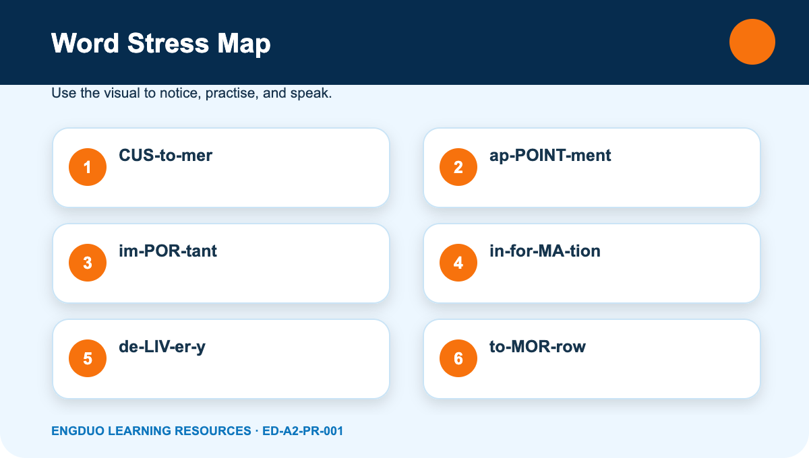This screenshot has height=458, width=809.
Task: Click the Word Stress Map title
Action: coord(161,44)
